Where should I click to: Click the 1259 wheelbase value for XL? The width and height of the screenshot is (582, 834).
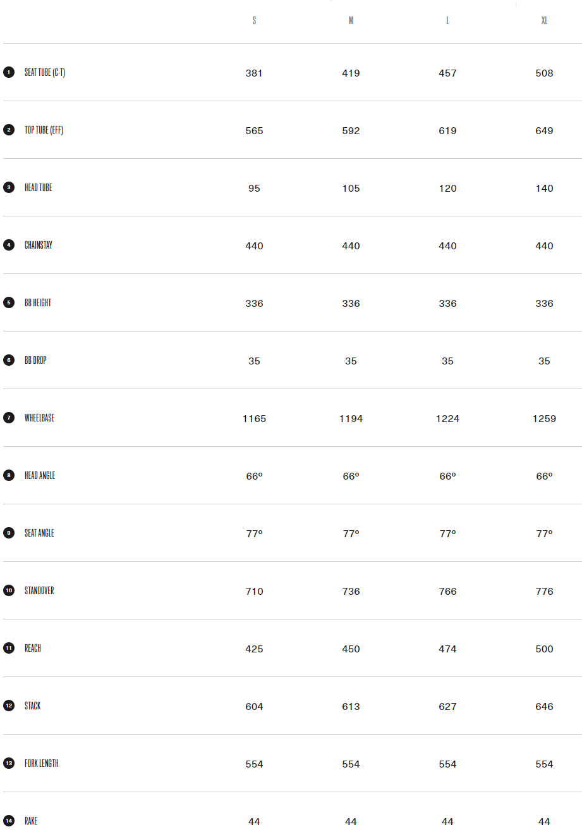click(x=544, y=418)
